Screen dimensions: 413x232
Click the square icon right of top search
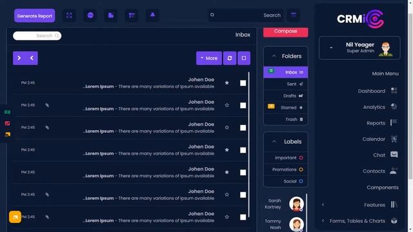pos(294,15)
